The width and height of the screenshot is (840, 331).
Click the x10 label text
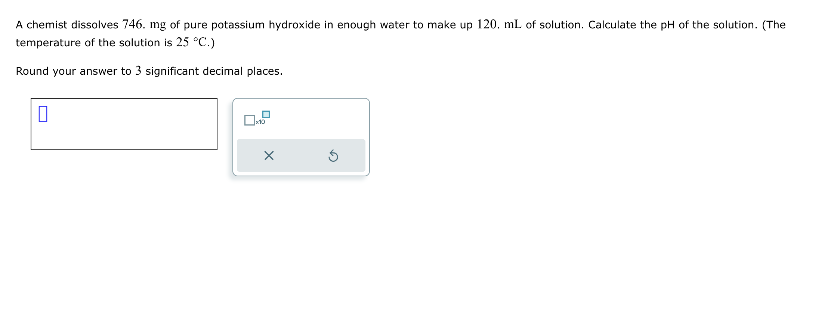pyautogui.click(x=260, y=122)
